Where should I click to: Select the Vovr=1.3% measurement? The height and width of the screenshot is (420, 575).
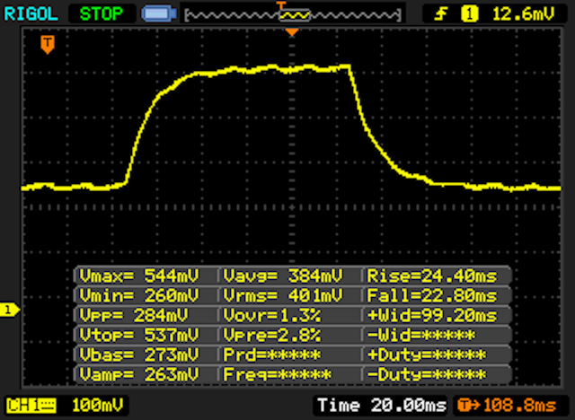[x=272, y=315]
